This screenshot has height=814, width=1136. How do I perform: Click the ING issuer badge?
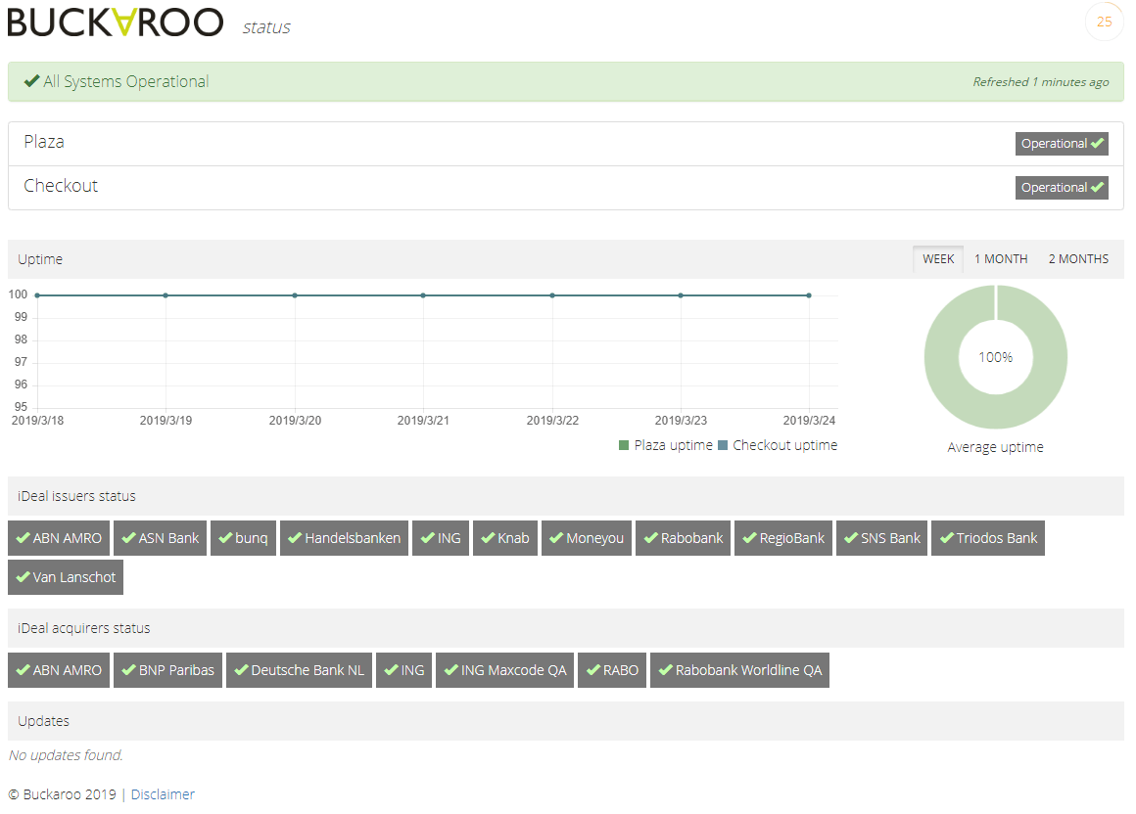[x=441, y=538]
